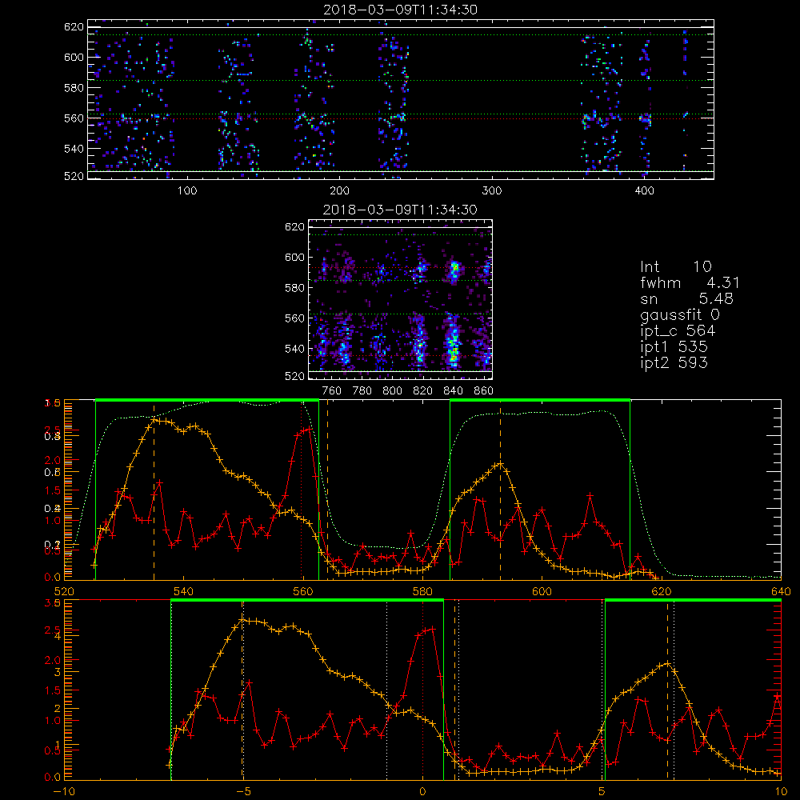
Task: Click the y-axis label 620 of top image
Action: 74,26
